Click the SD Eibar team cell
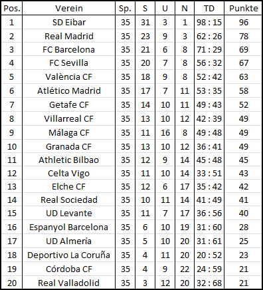 pos(68,22)
